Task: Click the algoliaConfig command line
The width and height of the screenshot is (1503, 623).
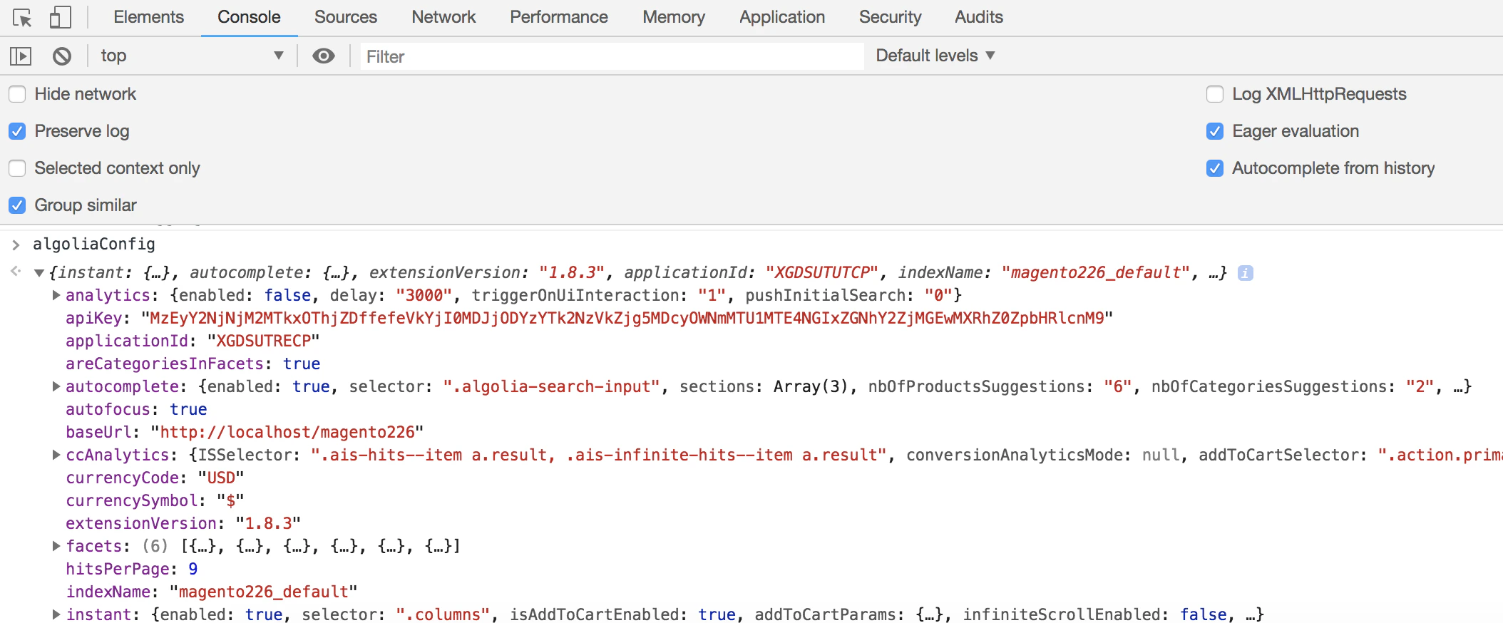Action: (x=94, y=244)
